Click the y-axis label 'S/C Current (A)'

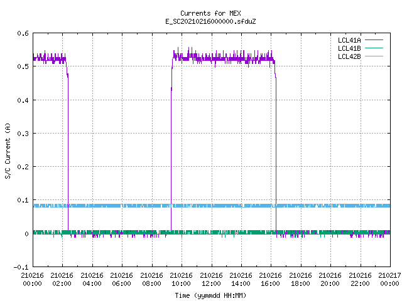point(8,150)
